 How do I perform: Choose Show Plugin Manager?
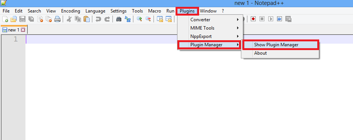coord(280,45)
